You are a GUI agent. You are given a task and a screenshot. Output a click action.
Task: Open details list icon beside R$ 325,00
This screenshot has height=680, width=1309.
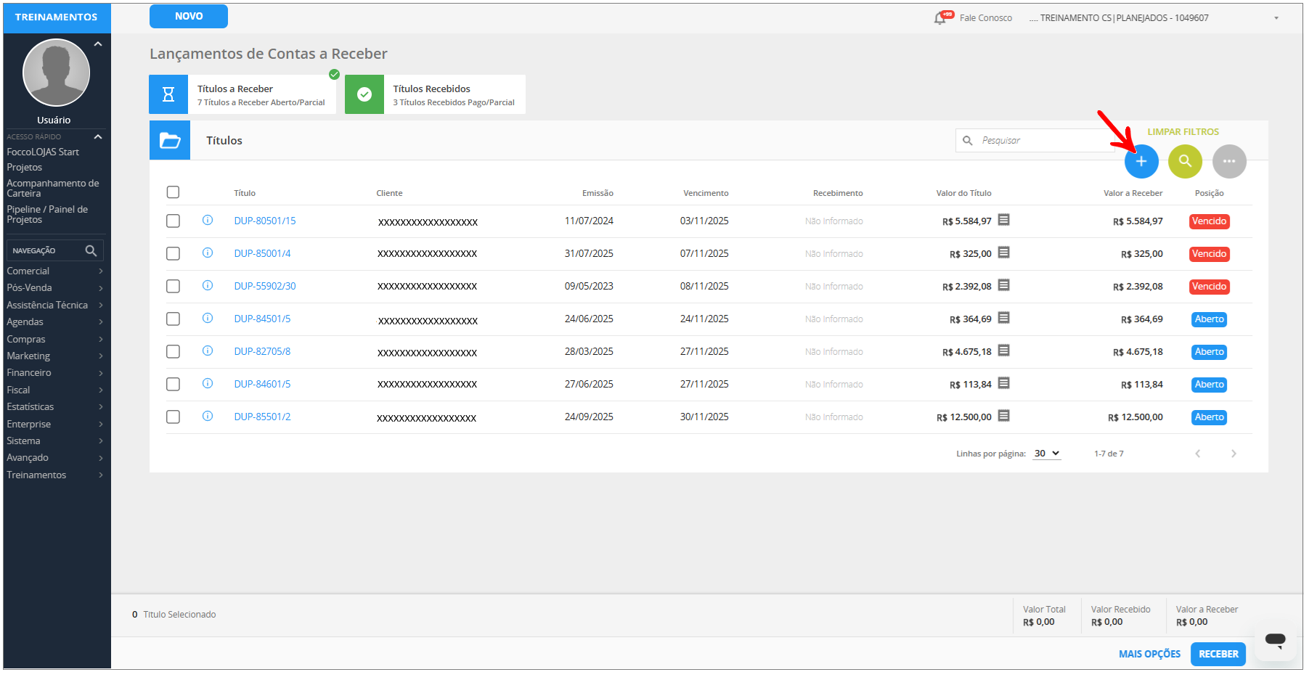1003,253
